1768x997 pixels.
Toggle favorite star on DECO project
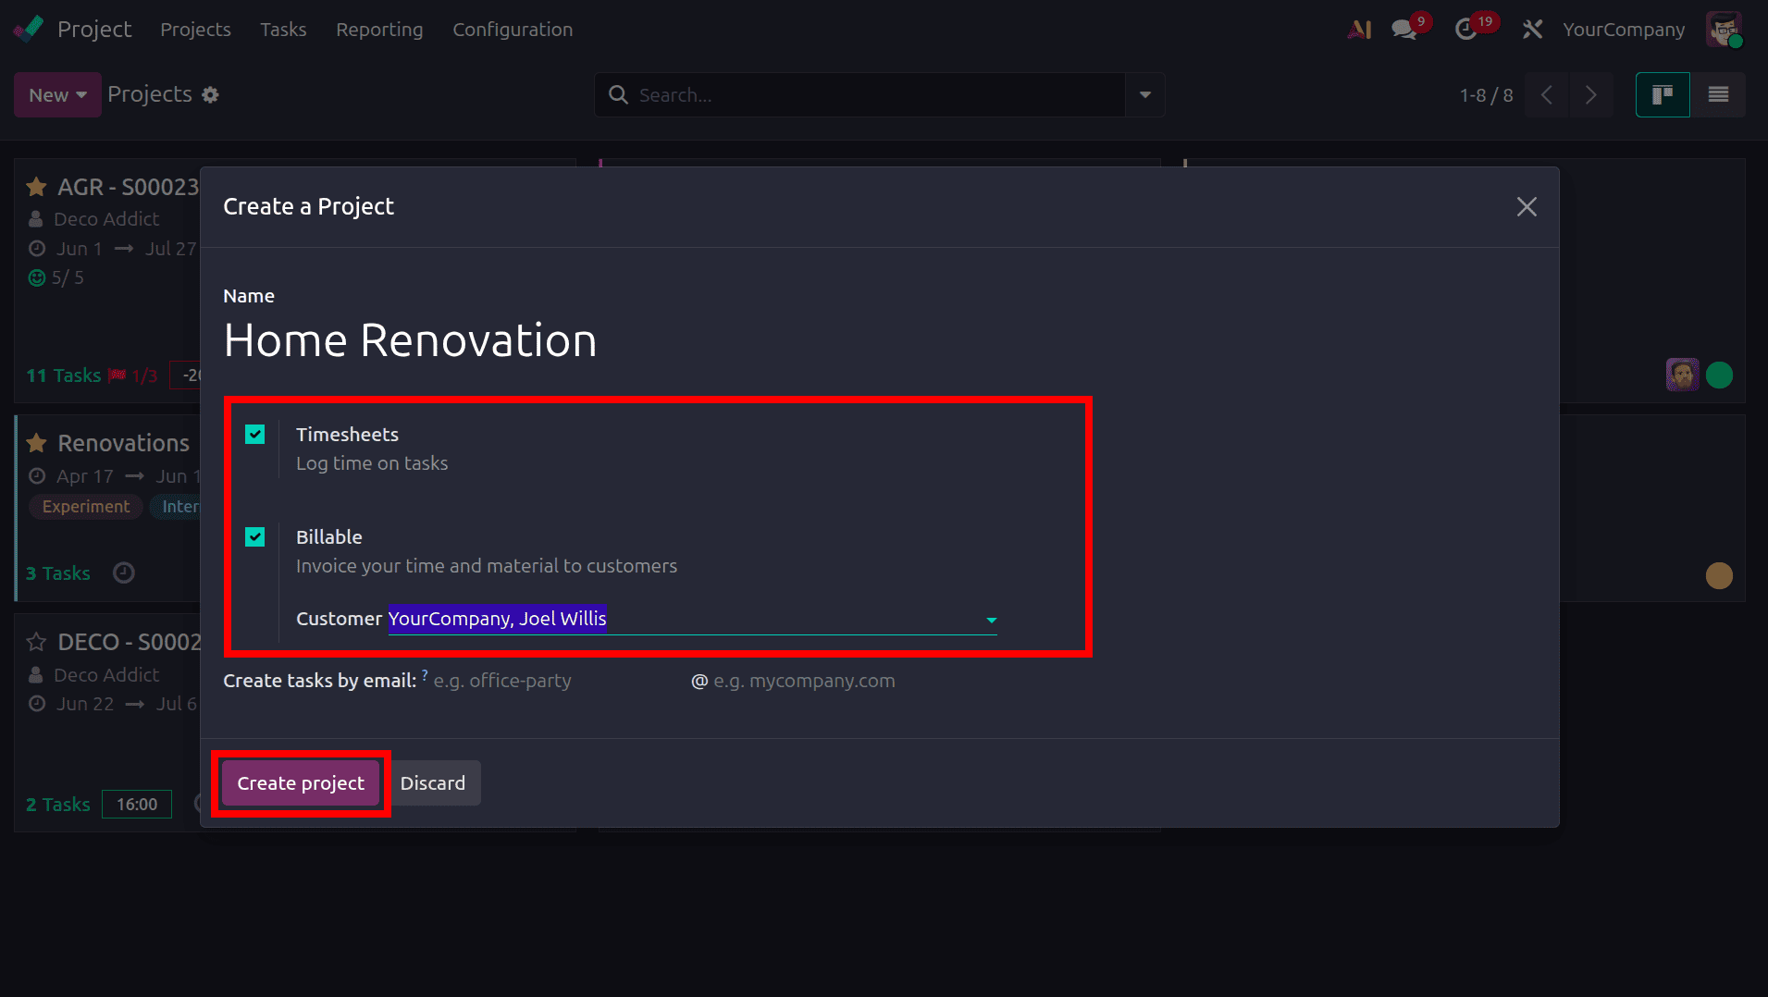[36, 642]
